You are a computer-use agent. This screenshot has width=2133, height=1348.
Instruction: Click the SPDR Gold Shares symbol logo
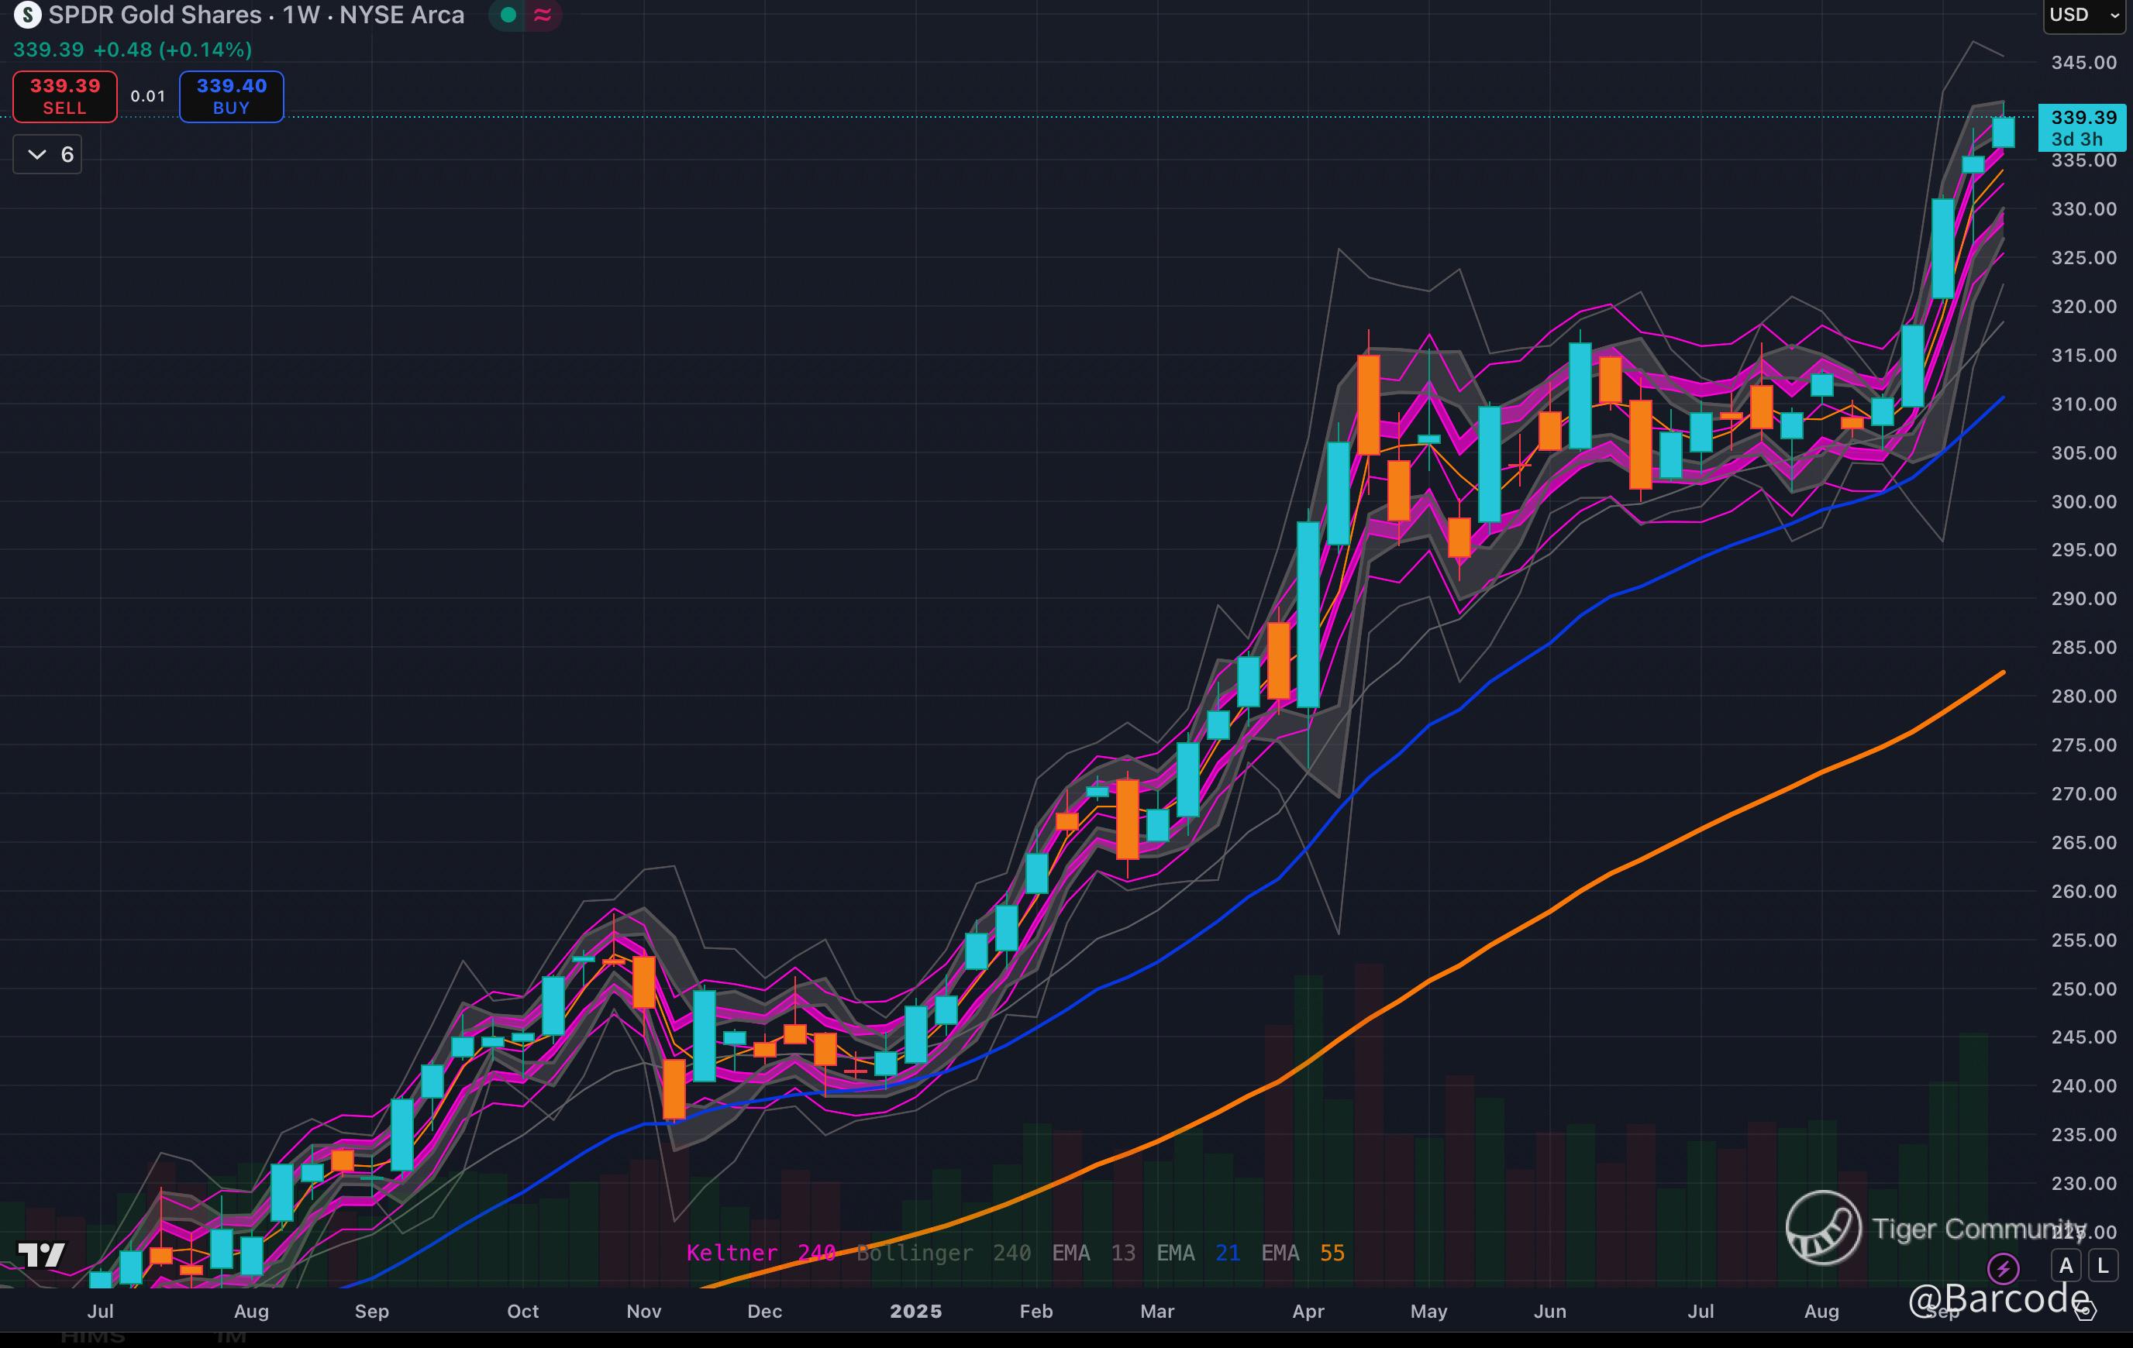click(x=26, y=15)
